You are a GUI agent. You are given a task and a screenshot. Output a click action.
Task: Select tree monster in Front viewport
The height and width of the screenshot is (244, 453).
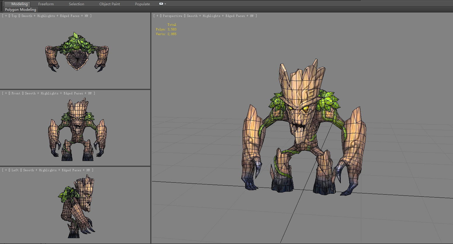coord(77,129)
